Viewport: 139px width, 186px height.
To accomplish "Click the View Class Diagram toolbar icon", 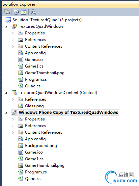I will pyautogui.click(x=33, y=12).
